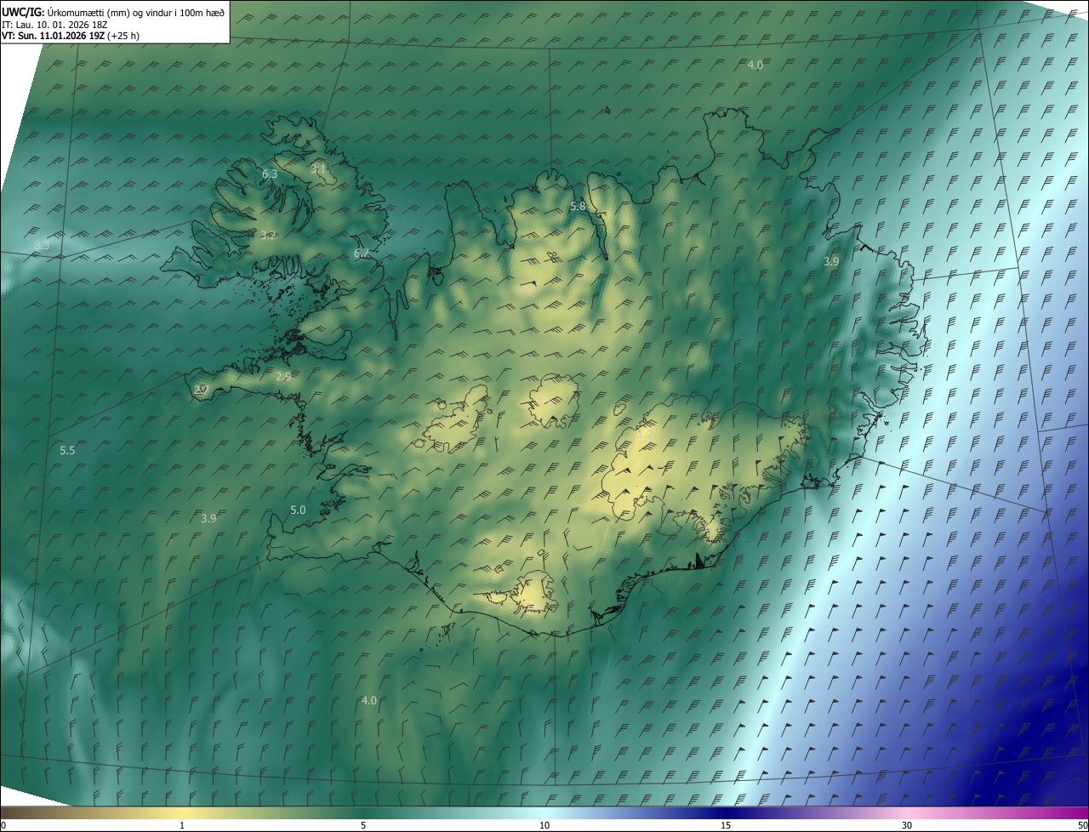
Task: Click the 3.1 value label
Action: [x=318, y=169]
